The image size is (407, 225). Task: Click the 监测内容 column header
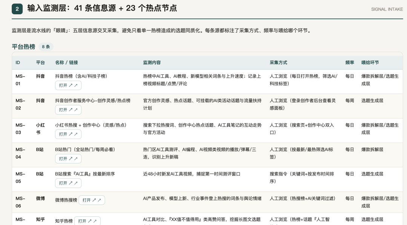click(152, 63)
